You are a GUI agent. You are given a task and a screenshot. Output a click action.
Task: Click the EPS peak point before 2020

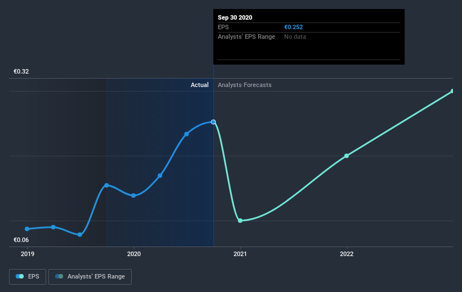click(x=107, y=185)
